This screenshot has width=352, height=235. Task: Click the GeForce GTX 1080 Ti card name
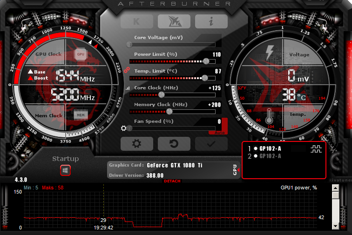coord(175,165)
